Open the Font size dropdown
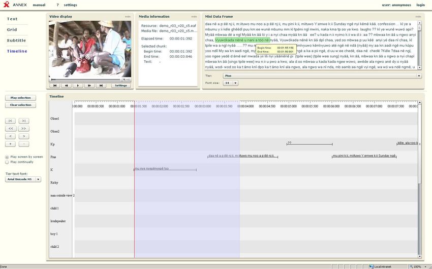 231,83
